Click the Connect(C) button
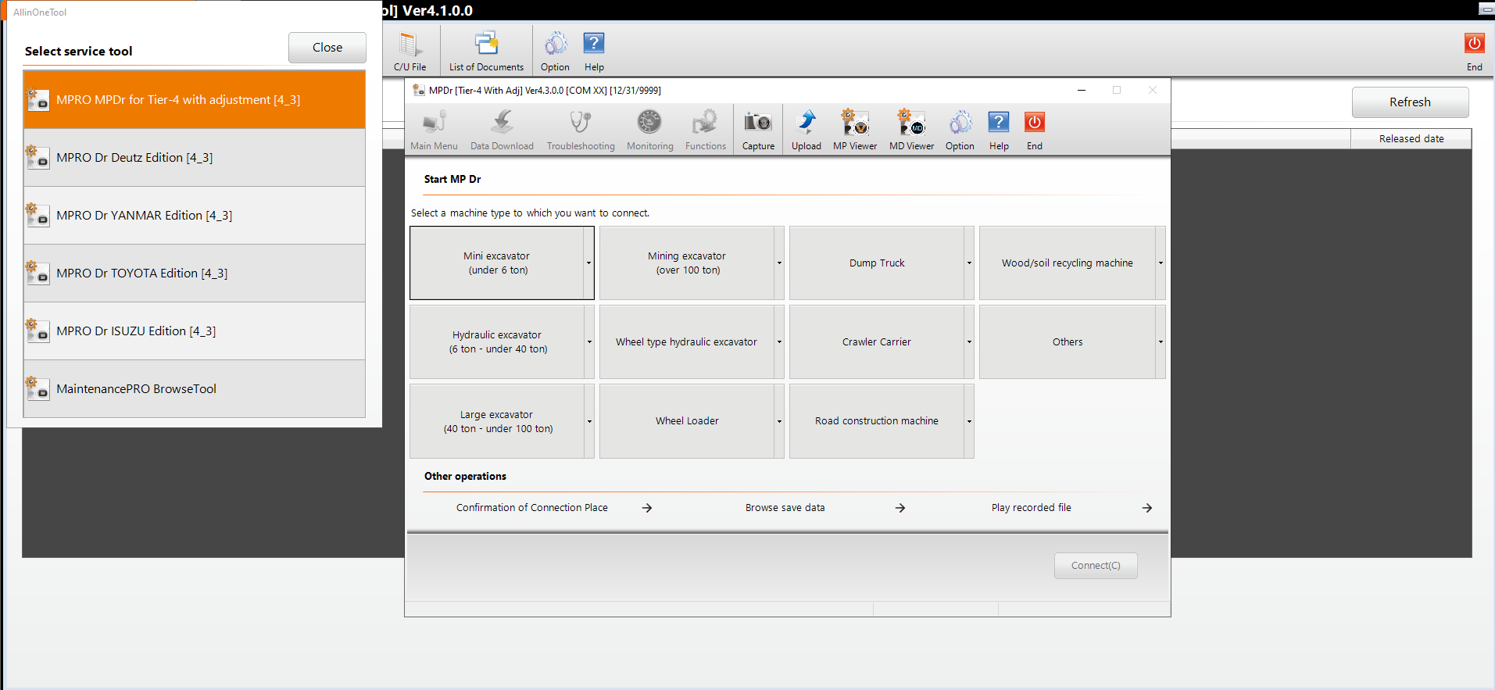 tap(1096, 566)
